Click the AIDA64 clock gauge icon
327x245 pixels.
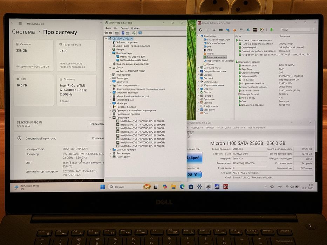(262, 30)
